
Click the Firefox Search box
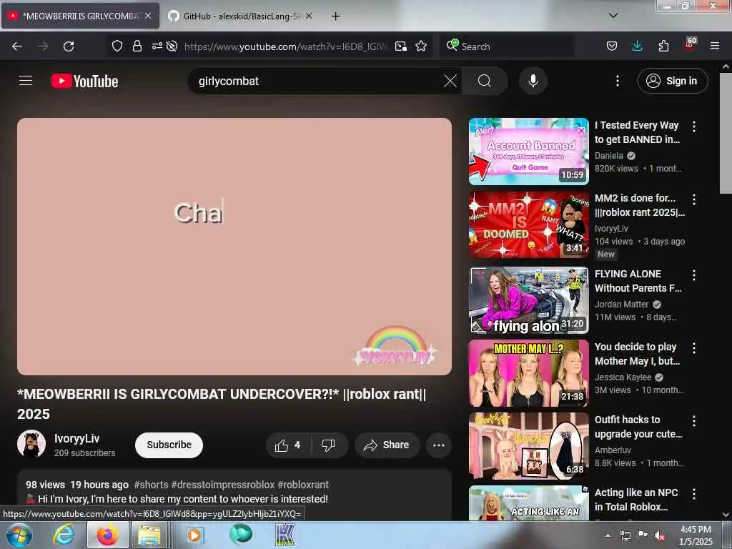click(x=507, y=46)
